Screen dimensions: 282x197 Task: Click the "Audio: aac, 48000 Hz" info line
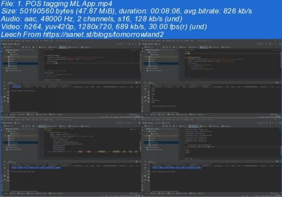coord(92,19)
